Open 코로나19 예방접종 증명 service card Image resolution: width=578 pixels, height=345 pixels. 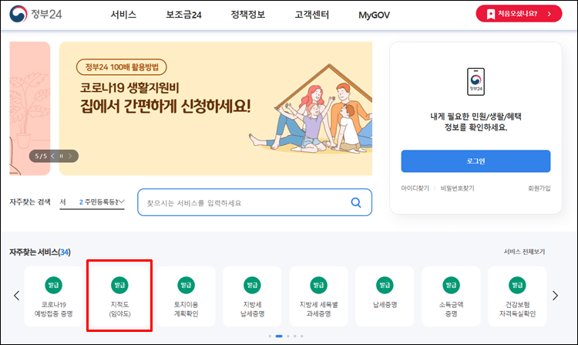(x=53, y=296)
